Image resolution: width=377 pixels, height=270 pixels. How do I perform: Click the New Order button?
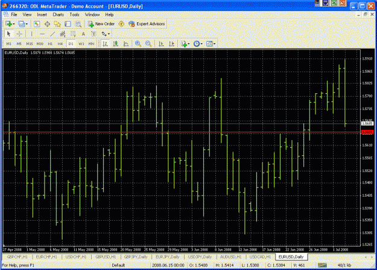[x=101, y=24]
